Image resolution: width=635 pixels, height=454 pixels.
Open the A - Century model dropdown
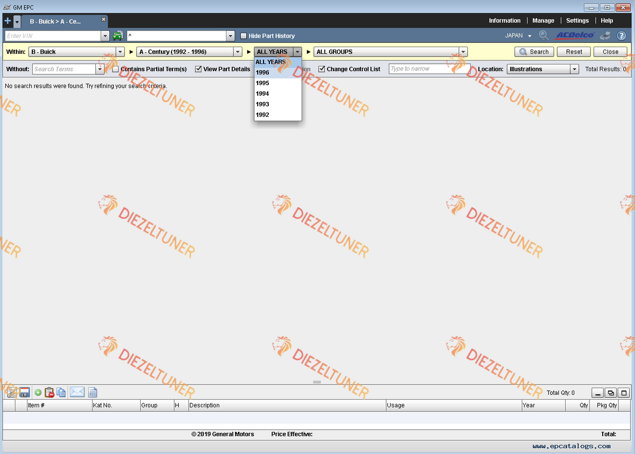coord(238,52)
